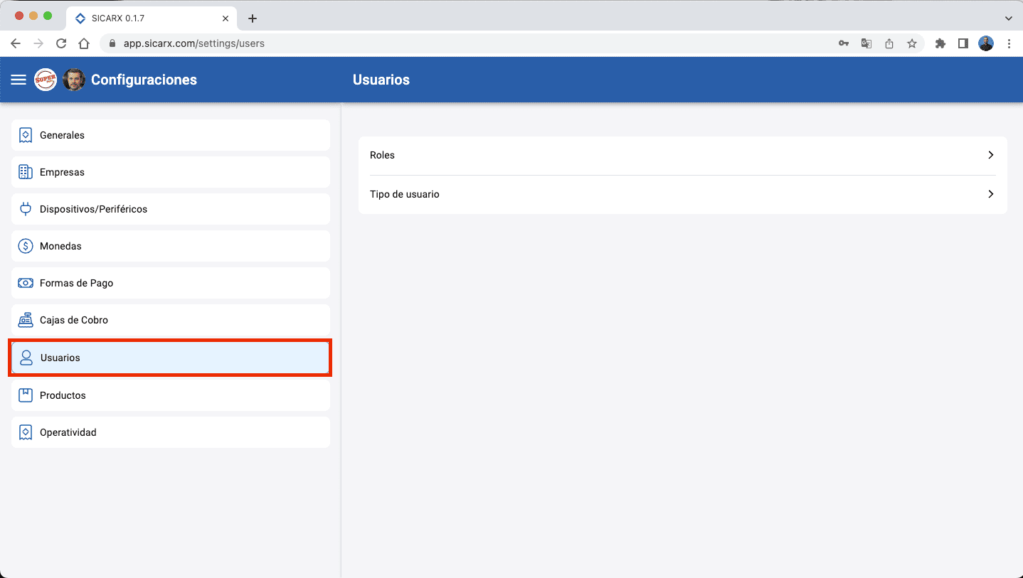The height and width of the screenshot is (578, 1023).
Task: Bookmark the page with the star icon
Action: click(912, 43)
